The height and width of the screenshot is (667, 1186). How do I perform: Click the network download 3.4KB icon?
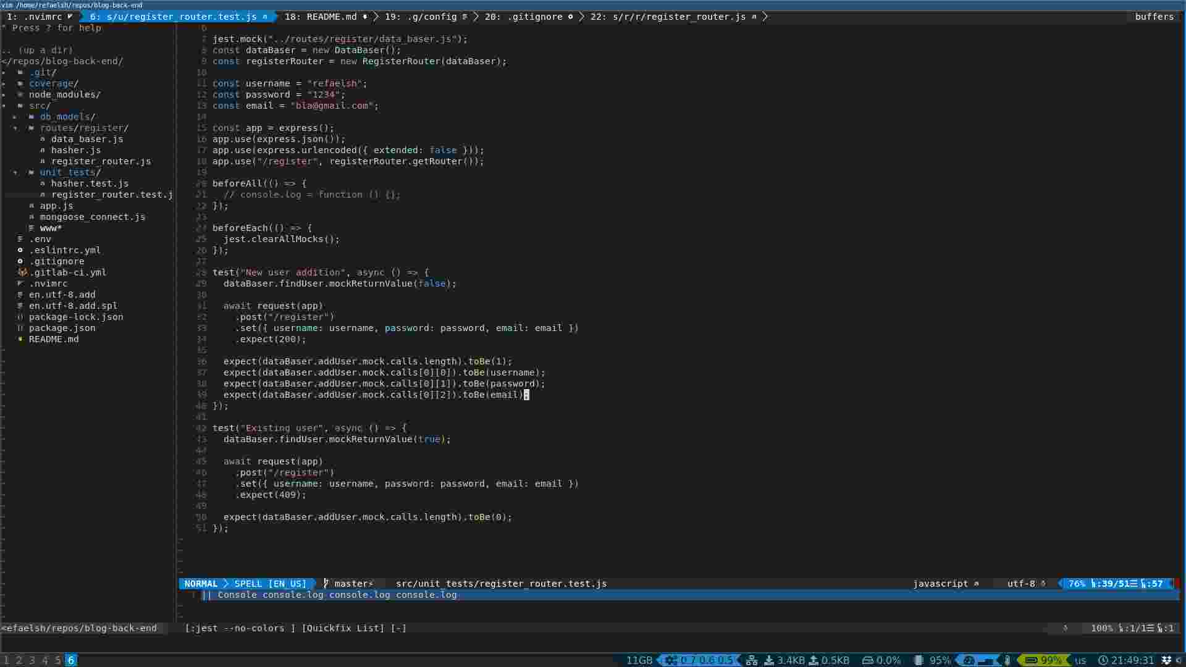(x=769, y=660)
